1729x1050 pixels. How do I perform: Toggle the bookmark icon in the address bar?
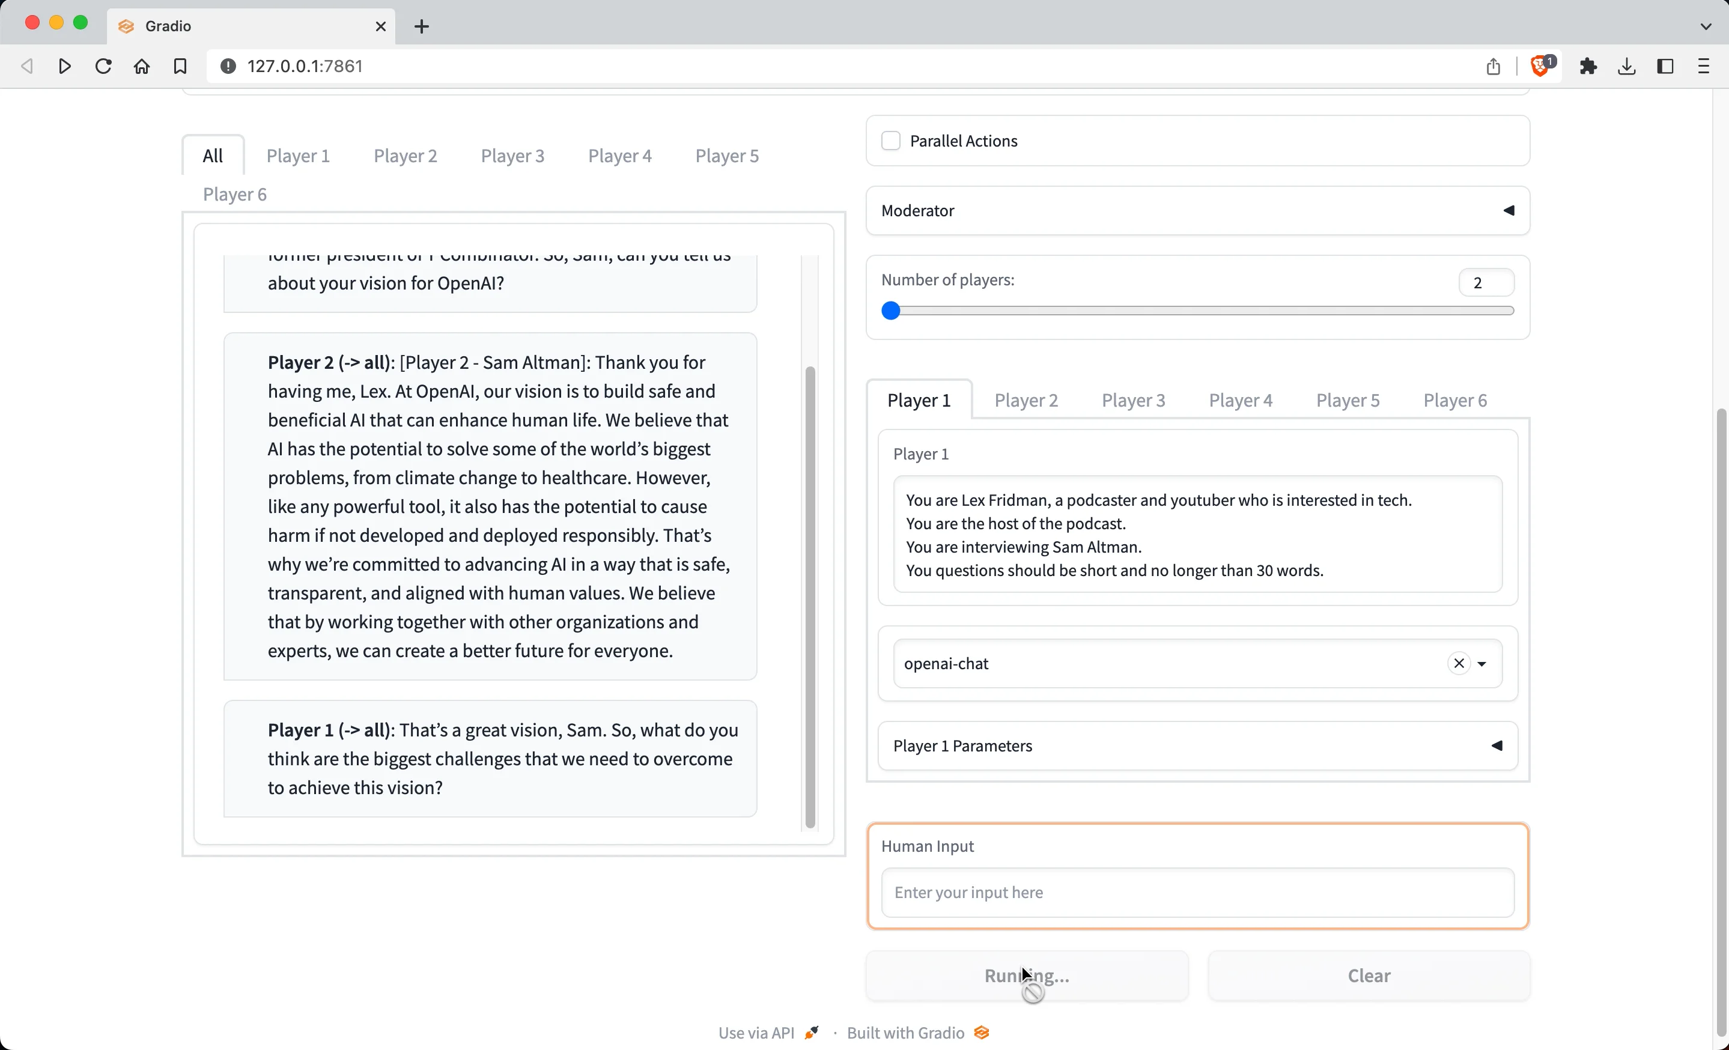tap(180, 66)
